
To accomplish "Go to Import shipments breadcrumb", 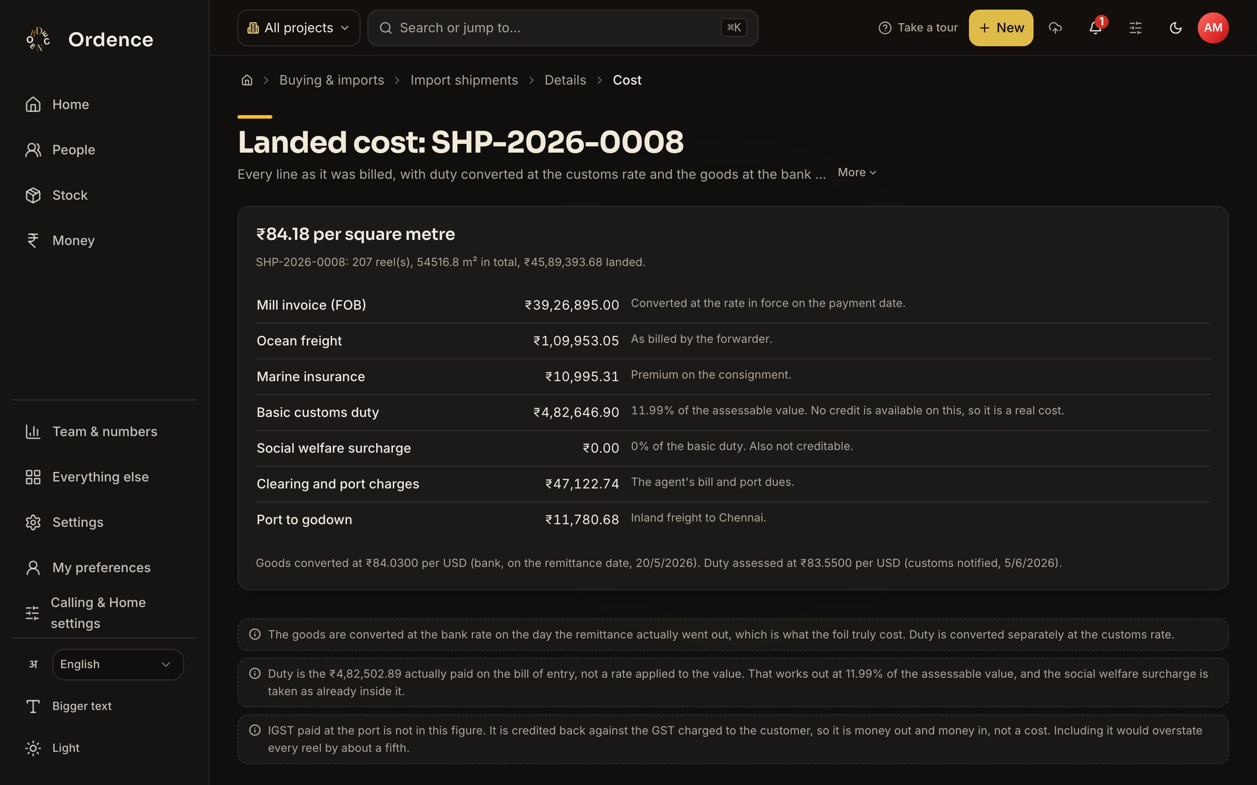I will coord(464,80).
